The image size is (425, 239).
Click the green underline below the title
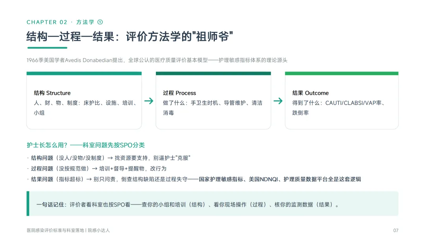coord(47,48)
